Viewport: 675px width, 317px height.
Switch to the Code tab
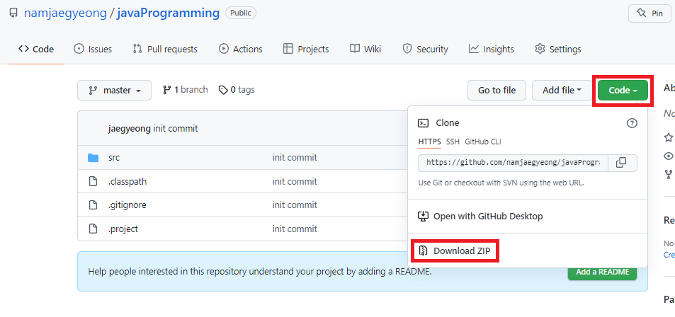35,49
